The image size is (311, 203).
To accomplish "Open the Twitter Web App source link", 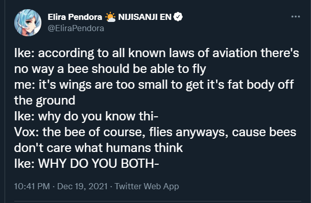I will (147, 186).
